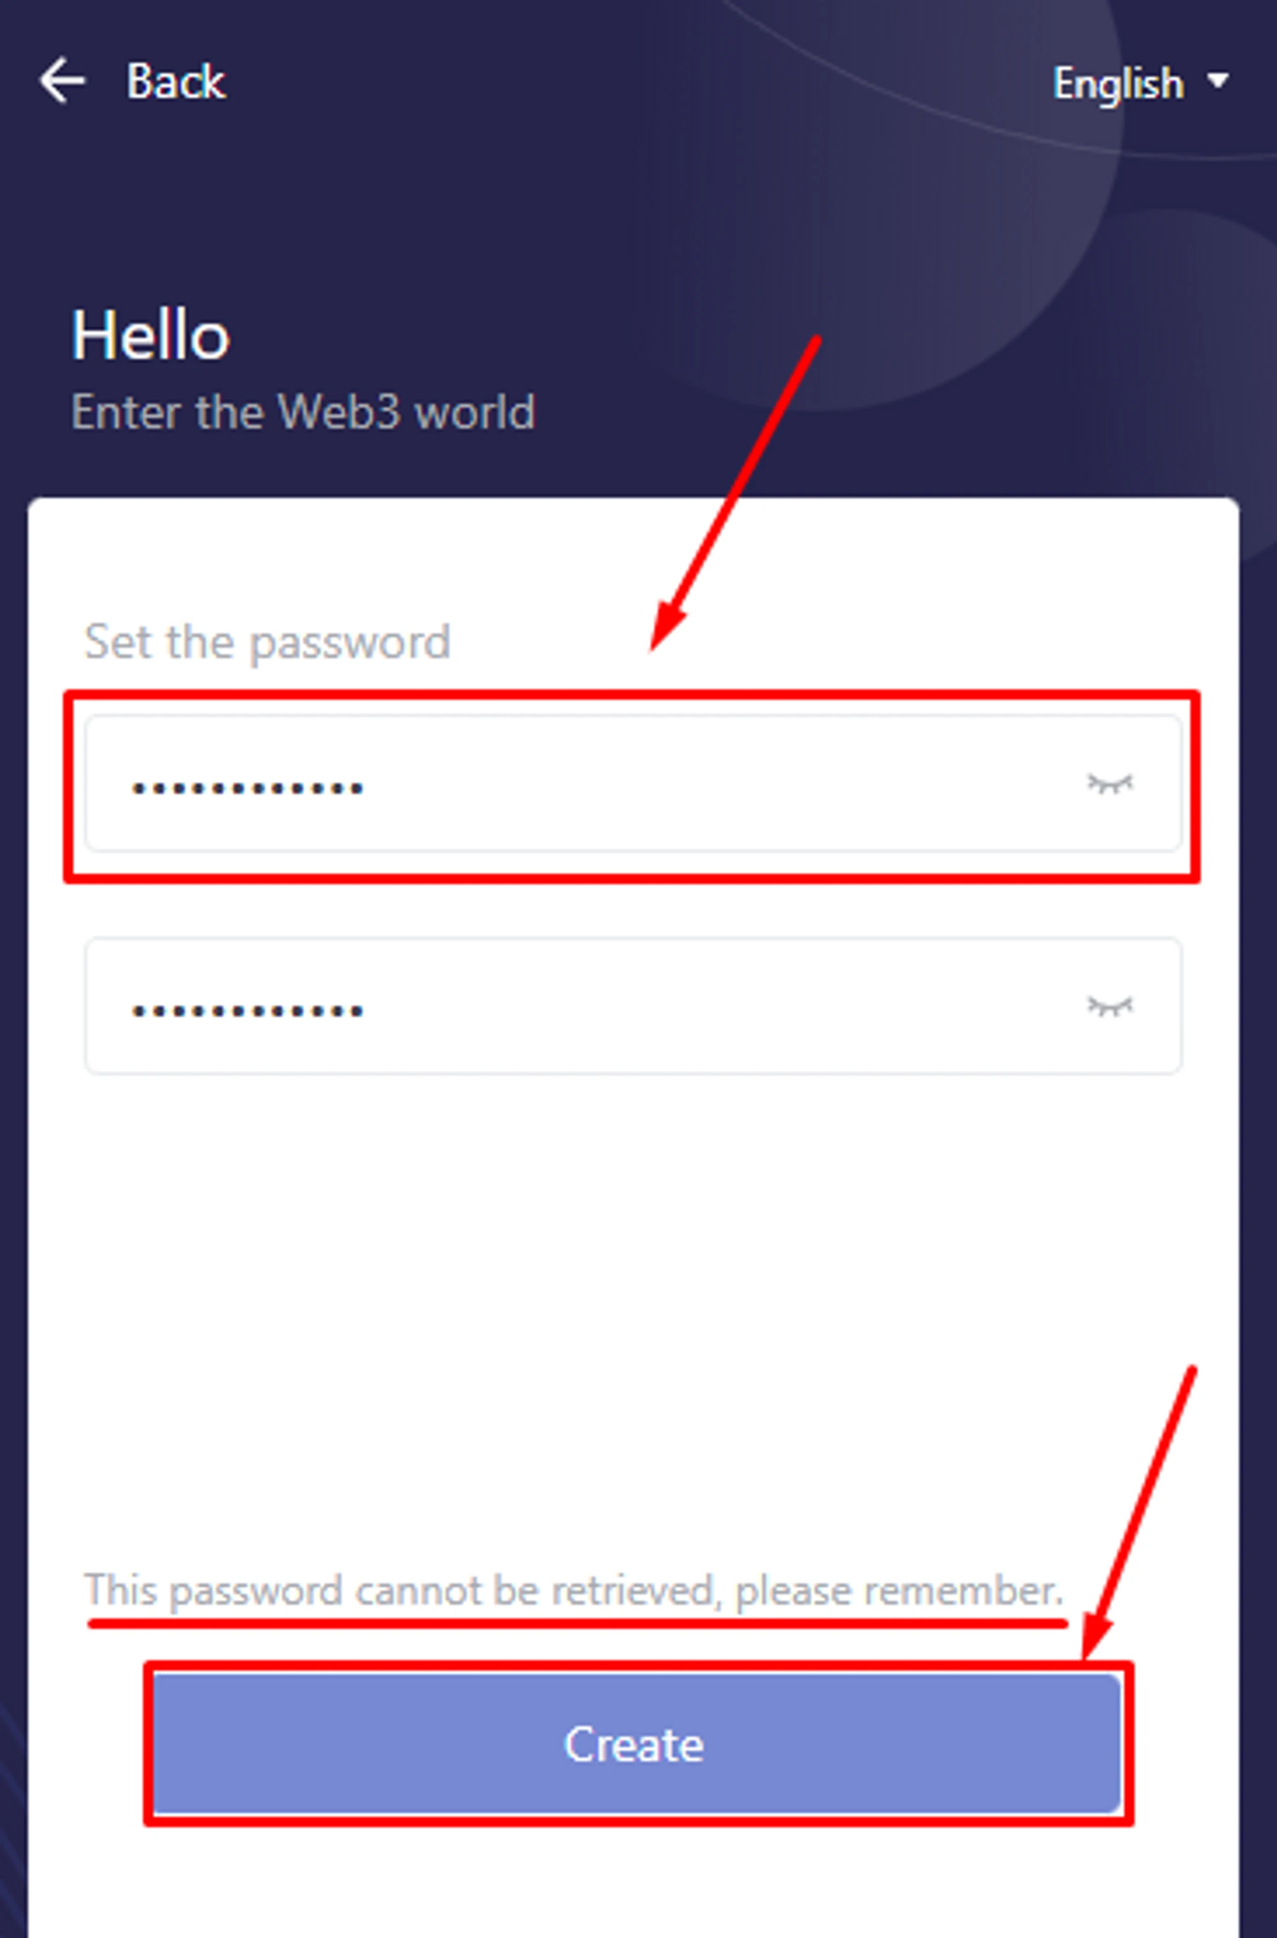This screenshot has width=1277, height=1938.
Task: Open the English language selector
Action: [x=1117, y=83]
